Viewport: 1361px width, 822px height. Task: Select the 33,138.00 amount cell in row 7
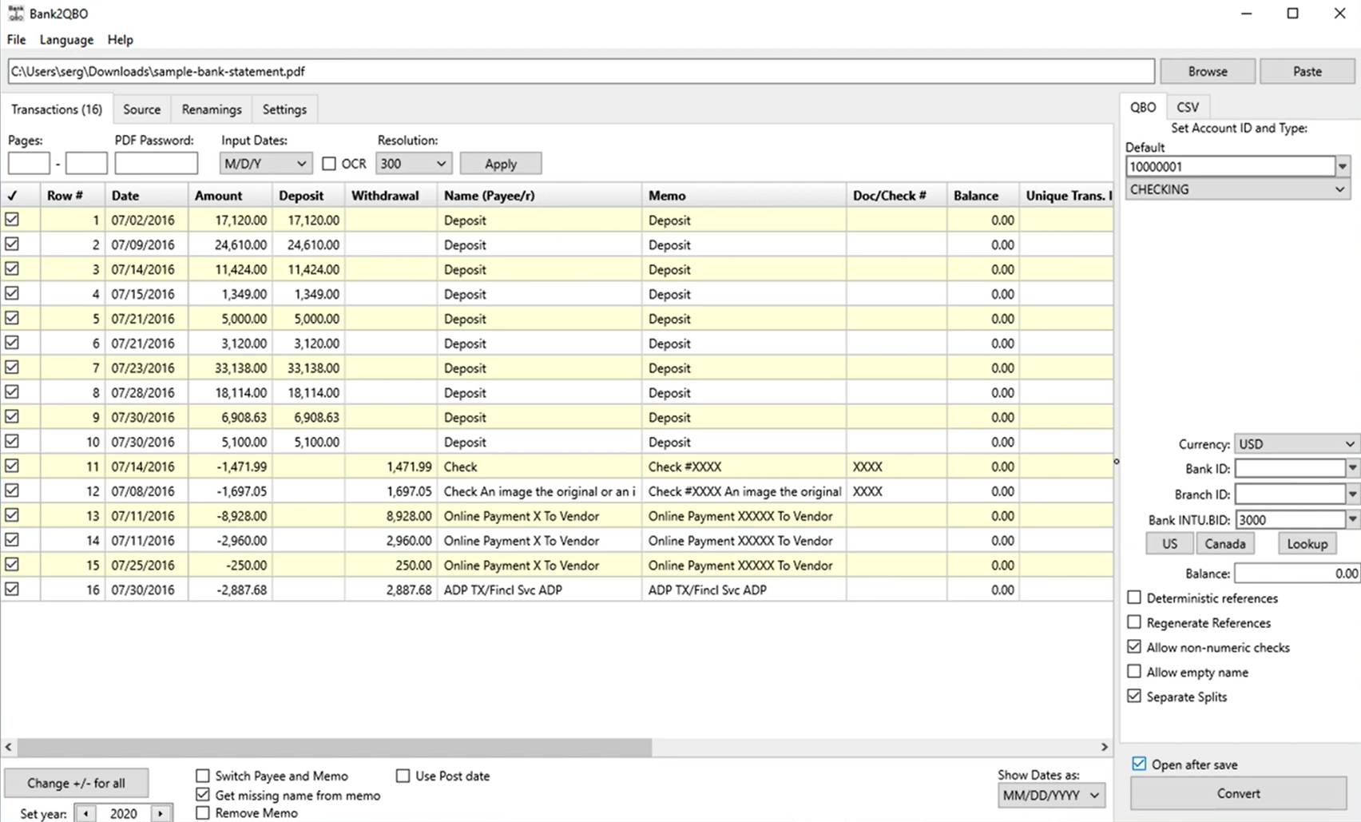tap(230, 367)
